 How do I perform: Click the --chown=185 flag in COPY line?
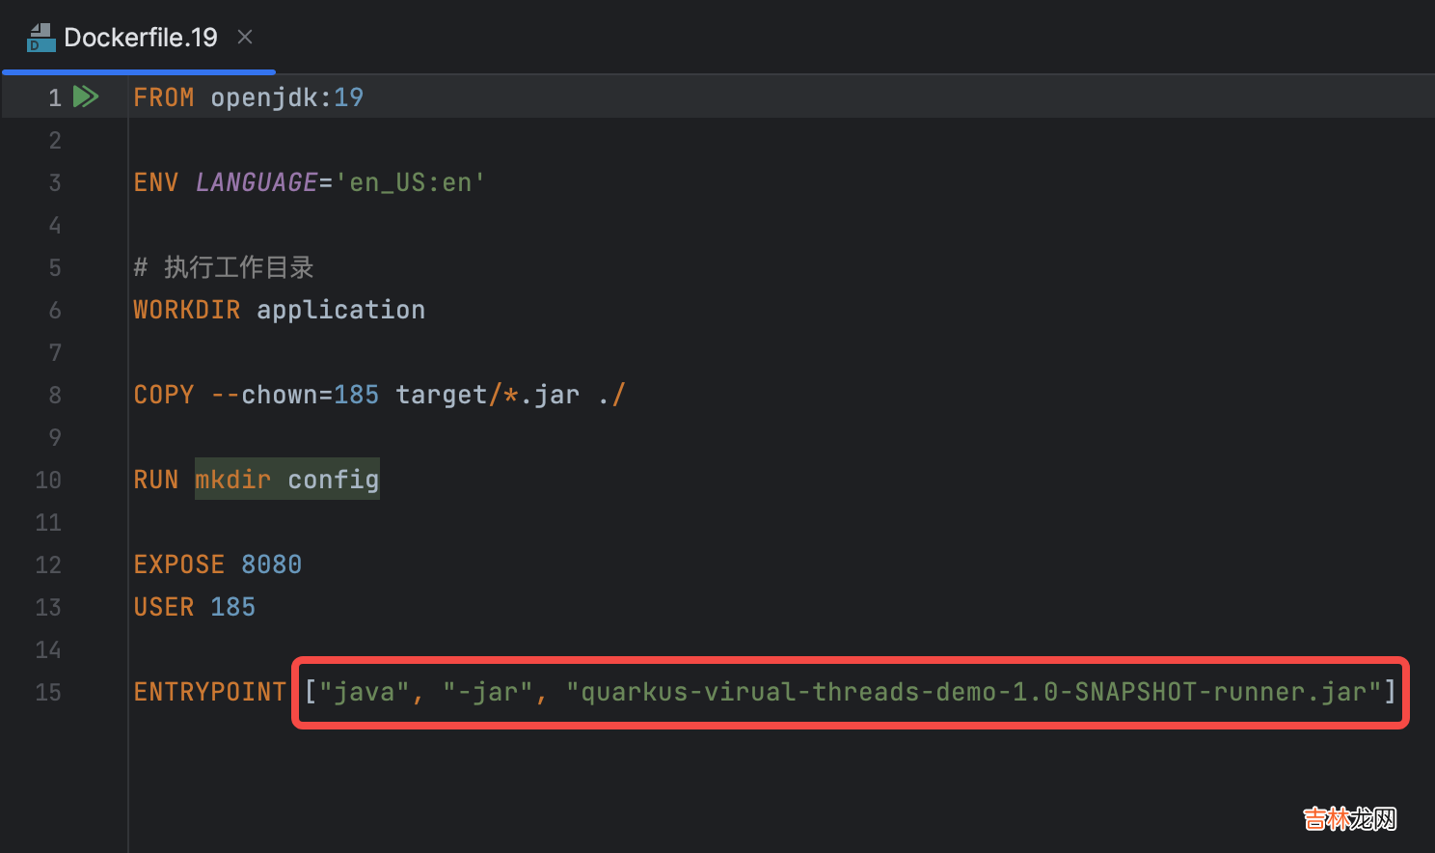(x=295, y=395)
